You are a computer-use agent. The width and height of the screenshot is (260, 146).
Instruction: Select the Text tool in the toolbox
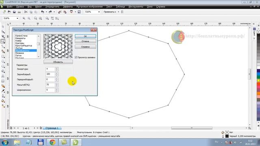click(3, 76)
